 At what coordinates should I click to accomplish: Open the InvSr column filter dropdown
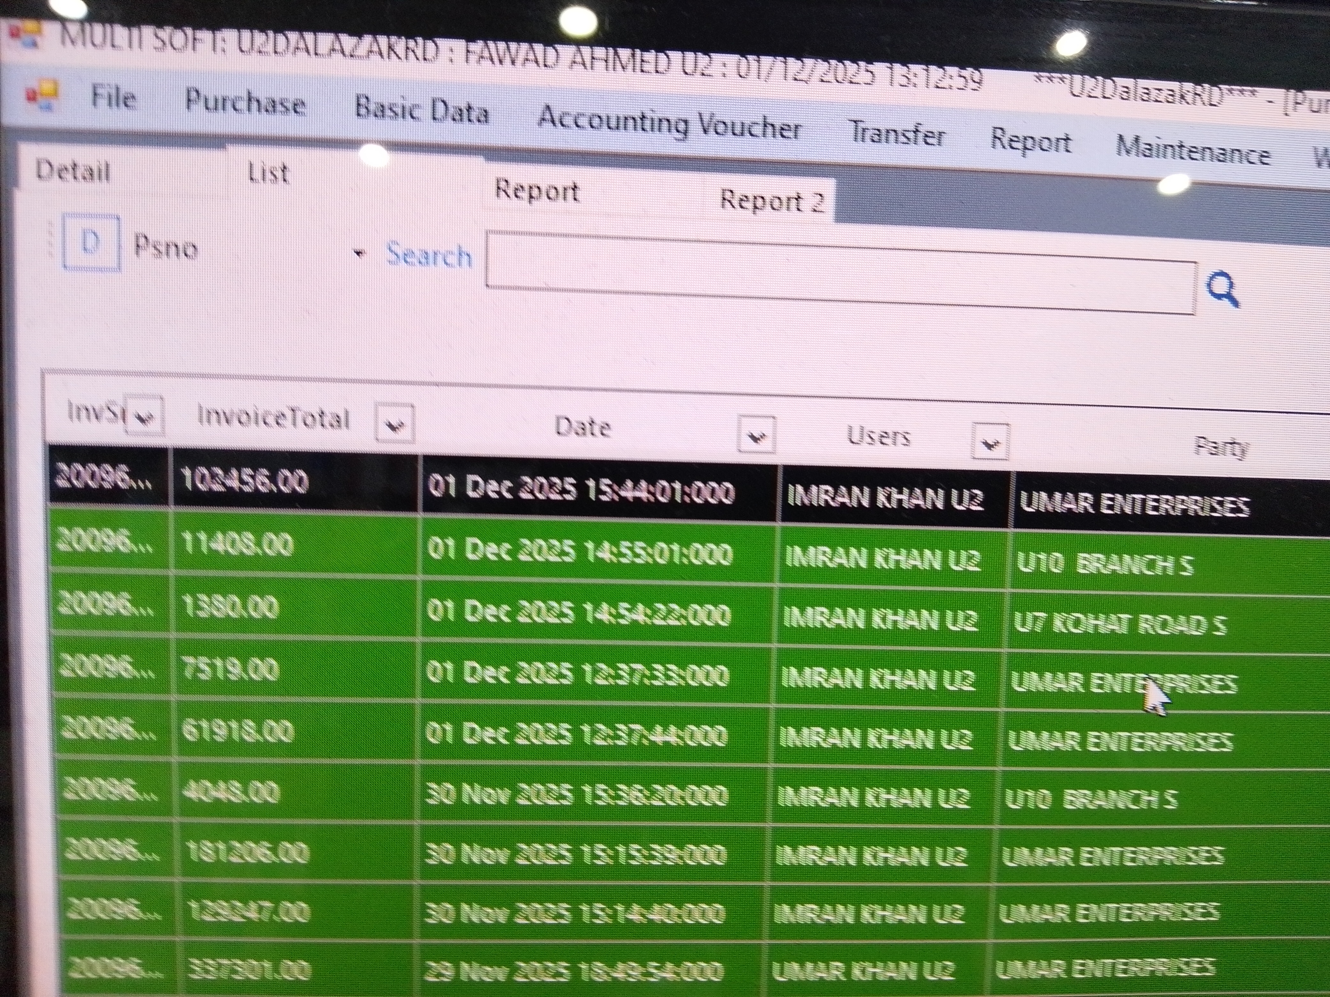point(144,416)
